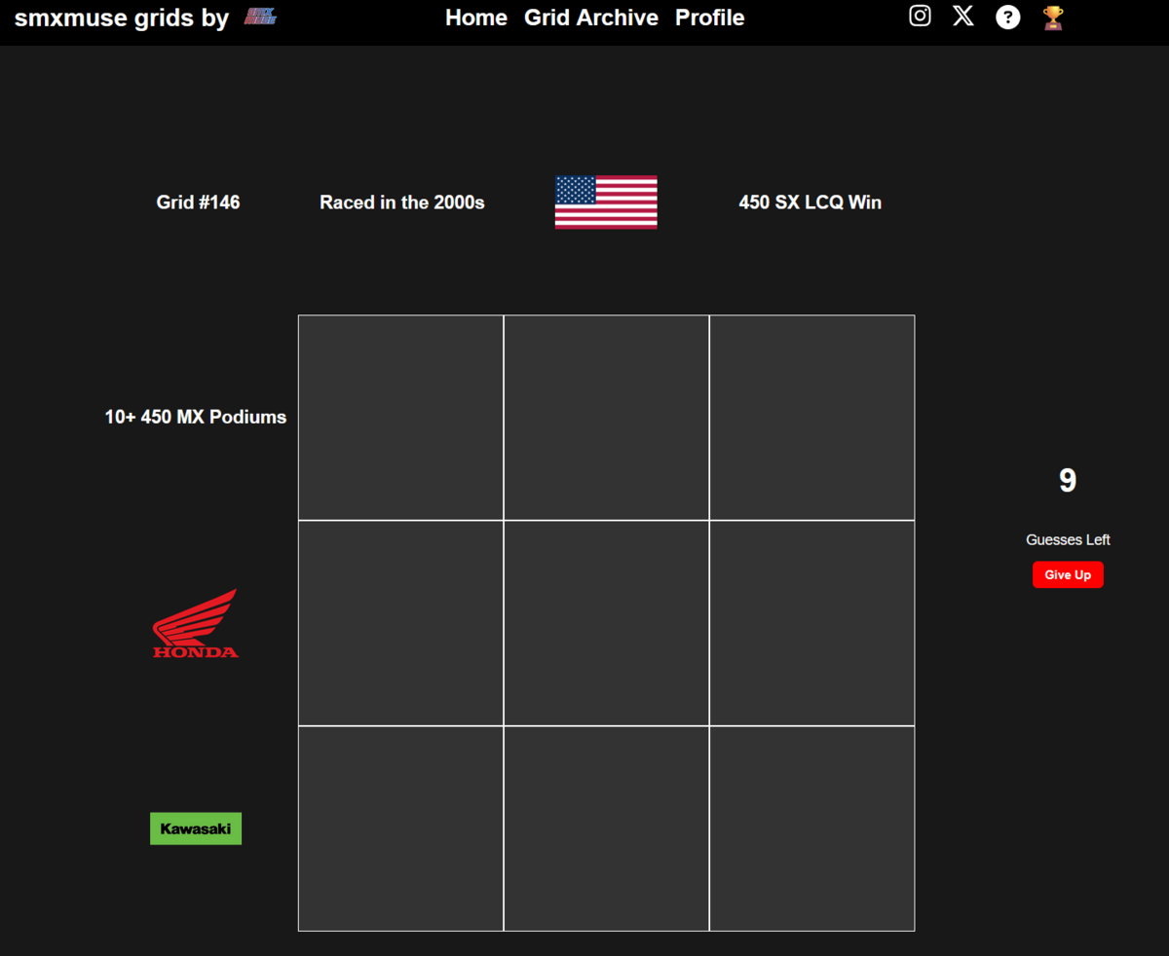Select Kawasaki and 450 SX LCQ Win cell
1169x956 pixels.
[811, 828]
